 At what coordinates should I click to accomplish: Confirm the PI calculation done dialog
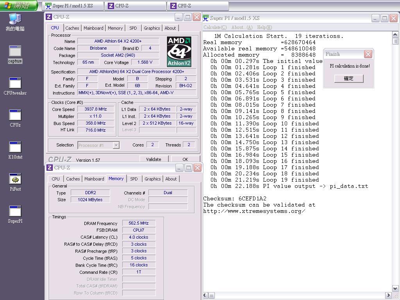point(349,78)
